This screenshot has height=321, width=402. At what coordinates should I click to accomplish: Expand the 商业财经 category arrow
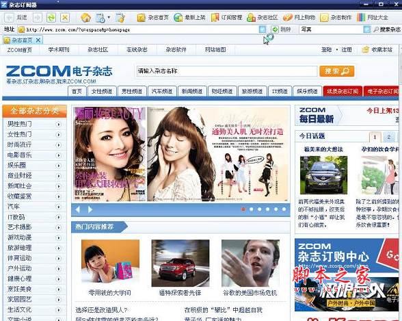59,176
